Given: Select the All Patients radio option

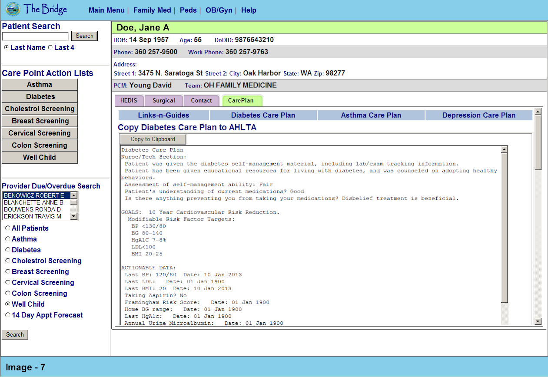Looking at the screenshot, I should coord(7,228).
